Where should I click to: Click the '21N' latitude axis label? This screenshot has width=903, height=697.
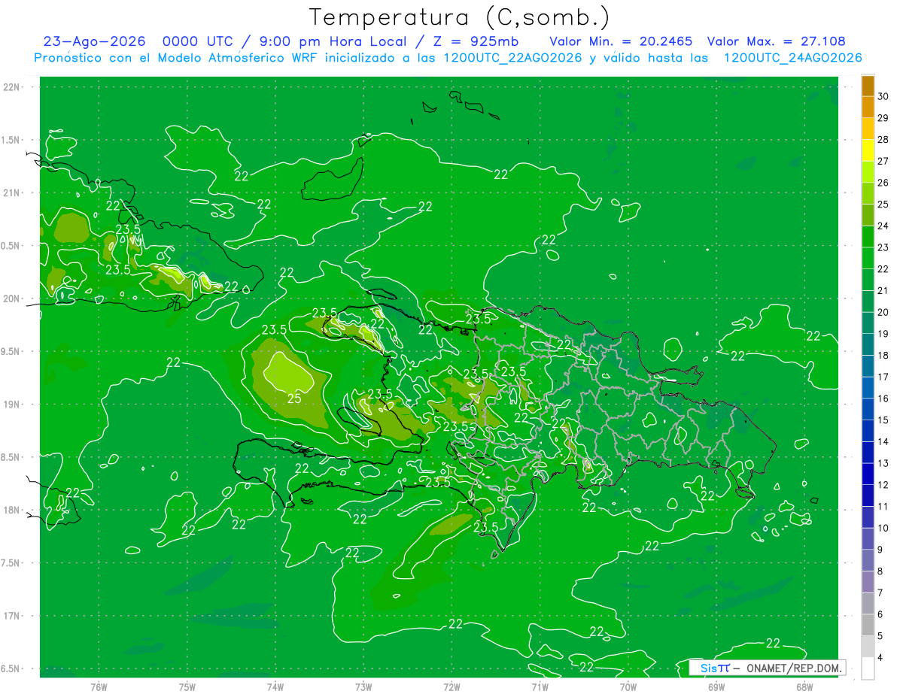click(11, 192)
